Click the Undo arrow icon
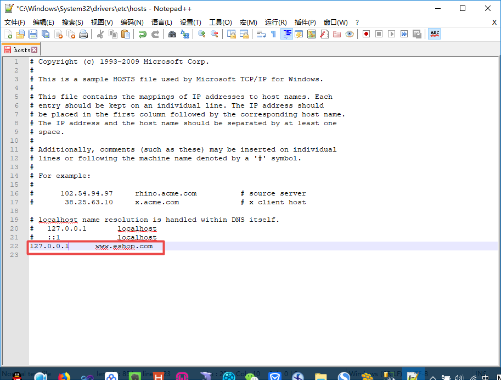Screen dimensions: 501x380 click(143, 34)
